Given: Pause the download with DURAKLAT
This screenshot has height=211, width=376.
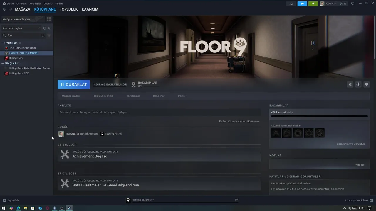Looking at the screenshot, I should coord(73,84).
